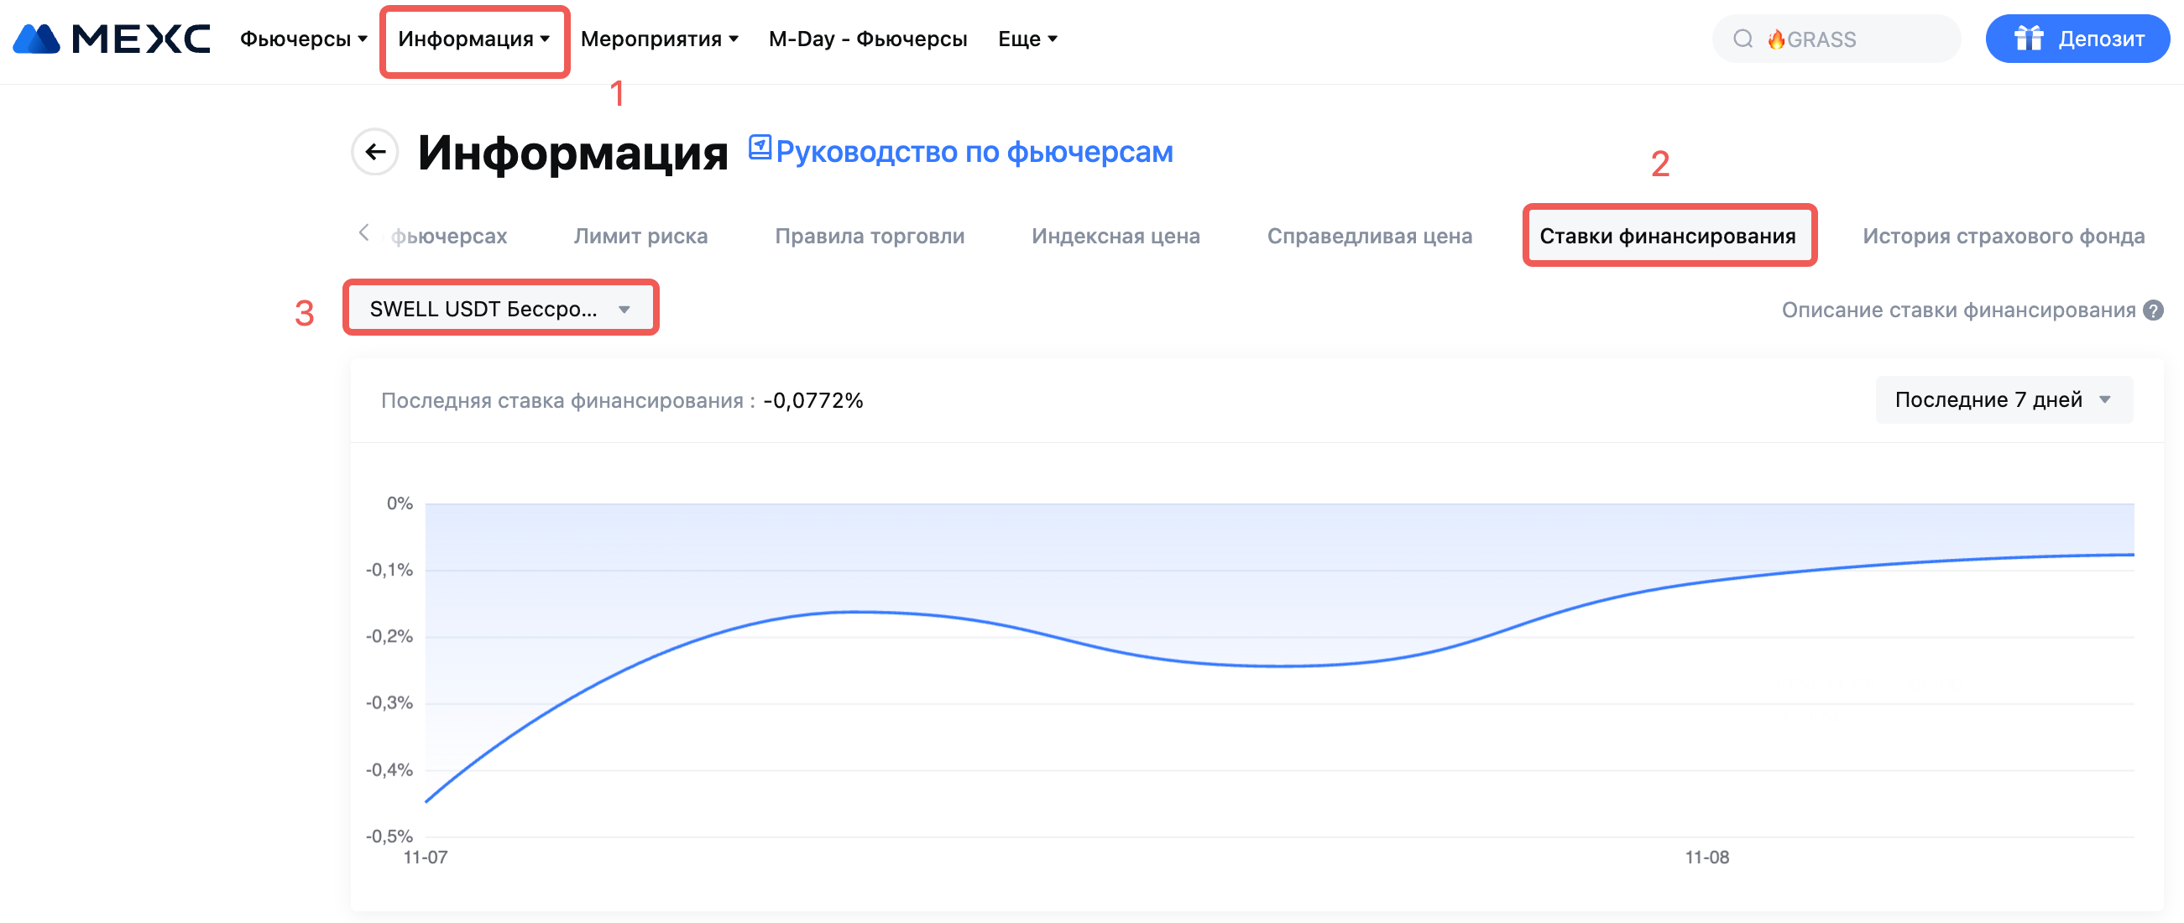Image resolution: width=2184 pixels, height=923 pixels.
Task: Expand the SWELL USDT contract selector
Action: click(500, 309)
